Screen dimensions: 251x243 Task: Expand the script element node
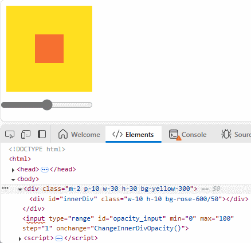click(20, 238)
